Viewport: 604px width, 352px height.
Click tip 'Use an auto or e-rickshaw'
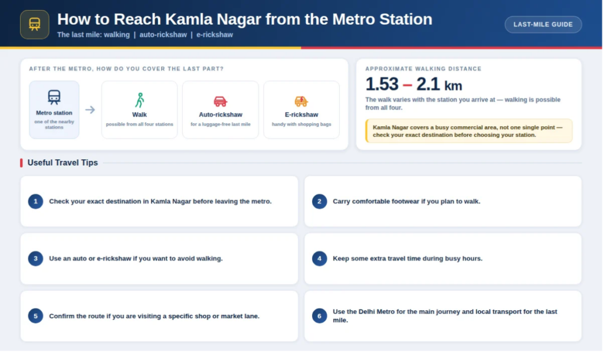(136, 258)
